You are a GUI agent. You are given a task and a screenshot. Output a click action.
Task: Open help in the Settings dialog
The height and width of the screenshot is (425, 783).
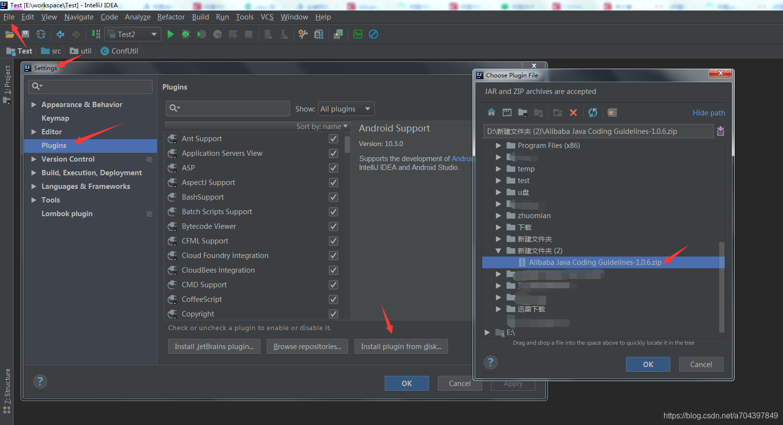point(40,381)
